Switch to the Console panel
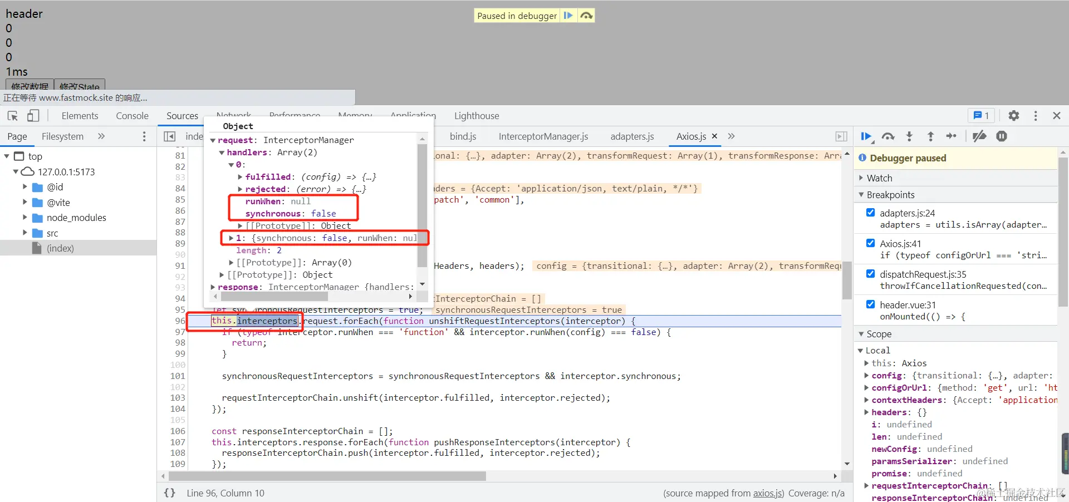 click(132, 116)
